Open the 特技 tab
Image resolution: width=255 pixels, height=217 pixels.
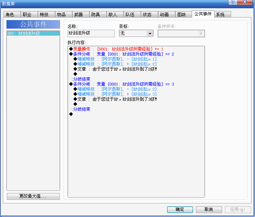[46, 14]
